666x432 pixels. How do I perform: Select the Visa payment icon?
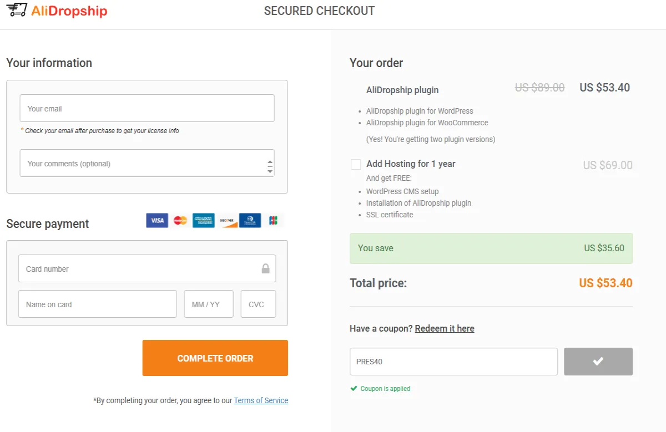coord(157,220)
